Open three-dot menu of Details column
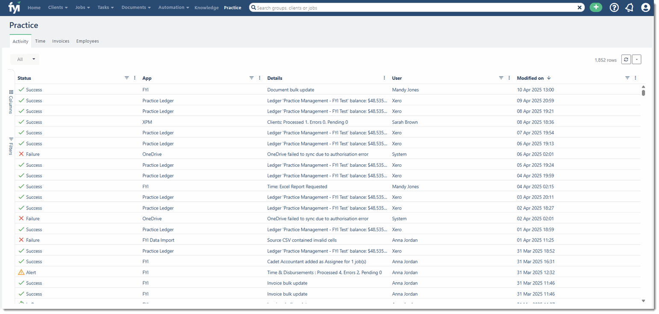This screenshot has height=314, width=659. (384, 78)
